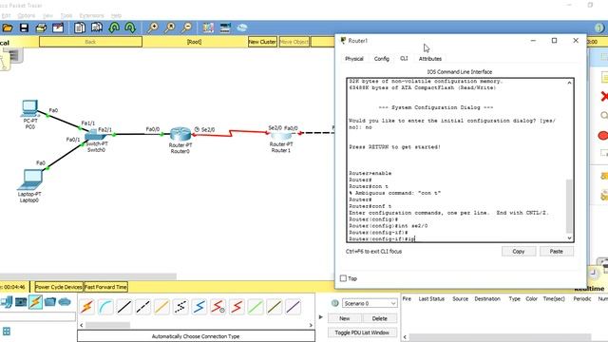Click the New scenario button
The height and width of the screenshot is (342, 608).
(344, 318)
